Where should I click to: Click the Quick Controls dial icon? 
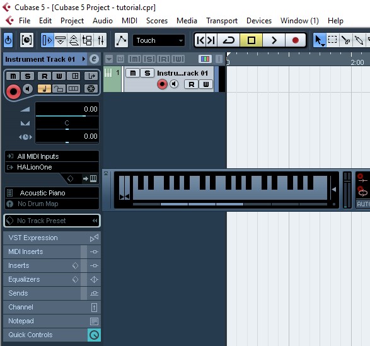pyautogui.click(x=94, y=335)
